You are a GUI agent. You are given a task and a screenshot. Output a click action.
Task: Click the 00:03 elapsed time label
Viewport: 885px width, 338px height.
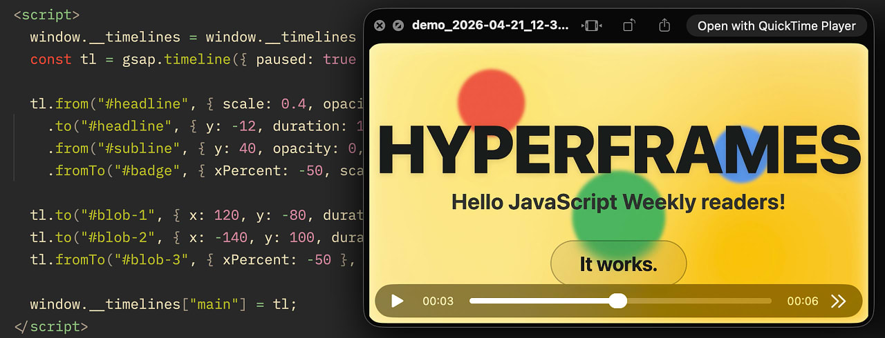pos(438,301)
